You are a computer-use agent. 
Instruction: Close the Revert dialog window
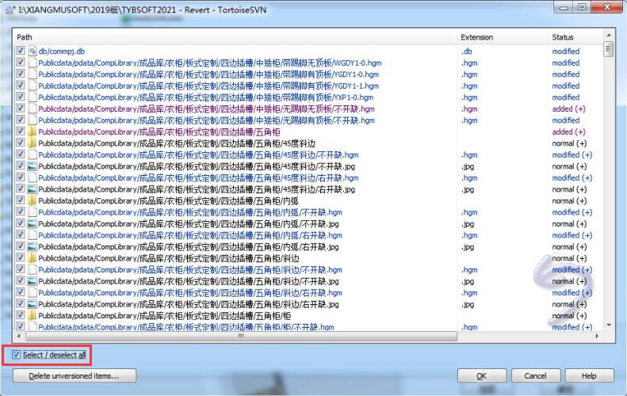[606, 7]
